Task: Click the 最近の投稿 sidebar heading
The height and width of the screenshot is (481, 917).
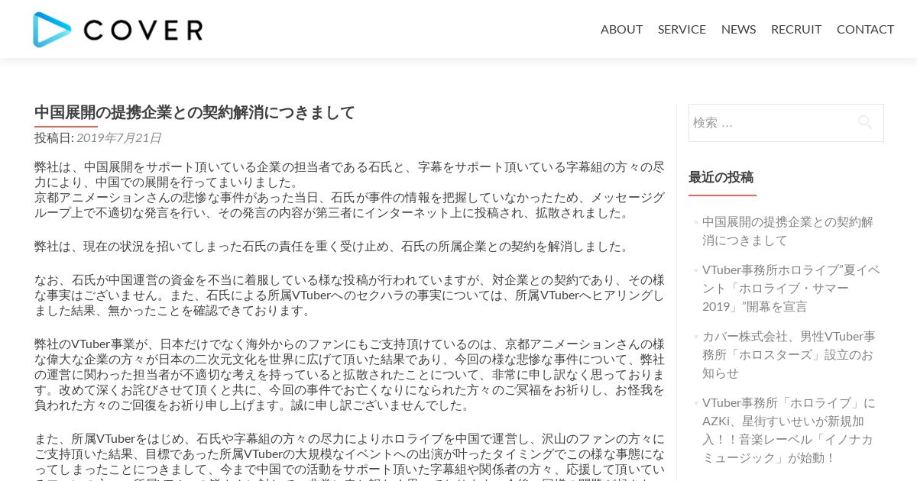Action: 721,177
